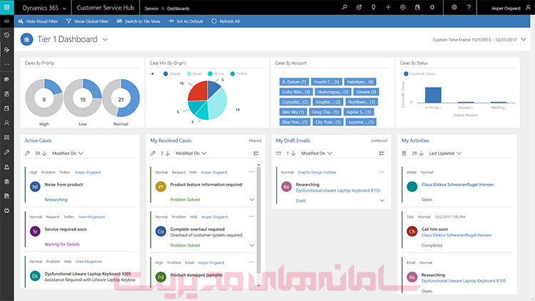Open the Tier 1 Dashboard selector chevron

click(105, 40)
